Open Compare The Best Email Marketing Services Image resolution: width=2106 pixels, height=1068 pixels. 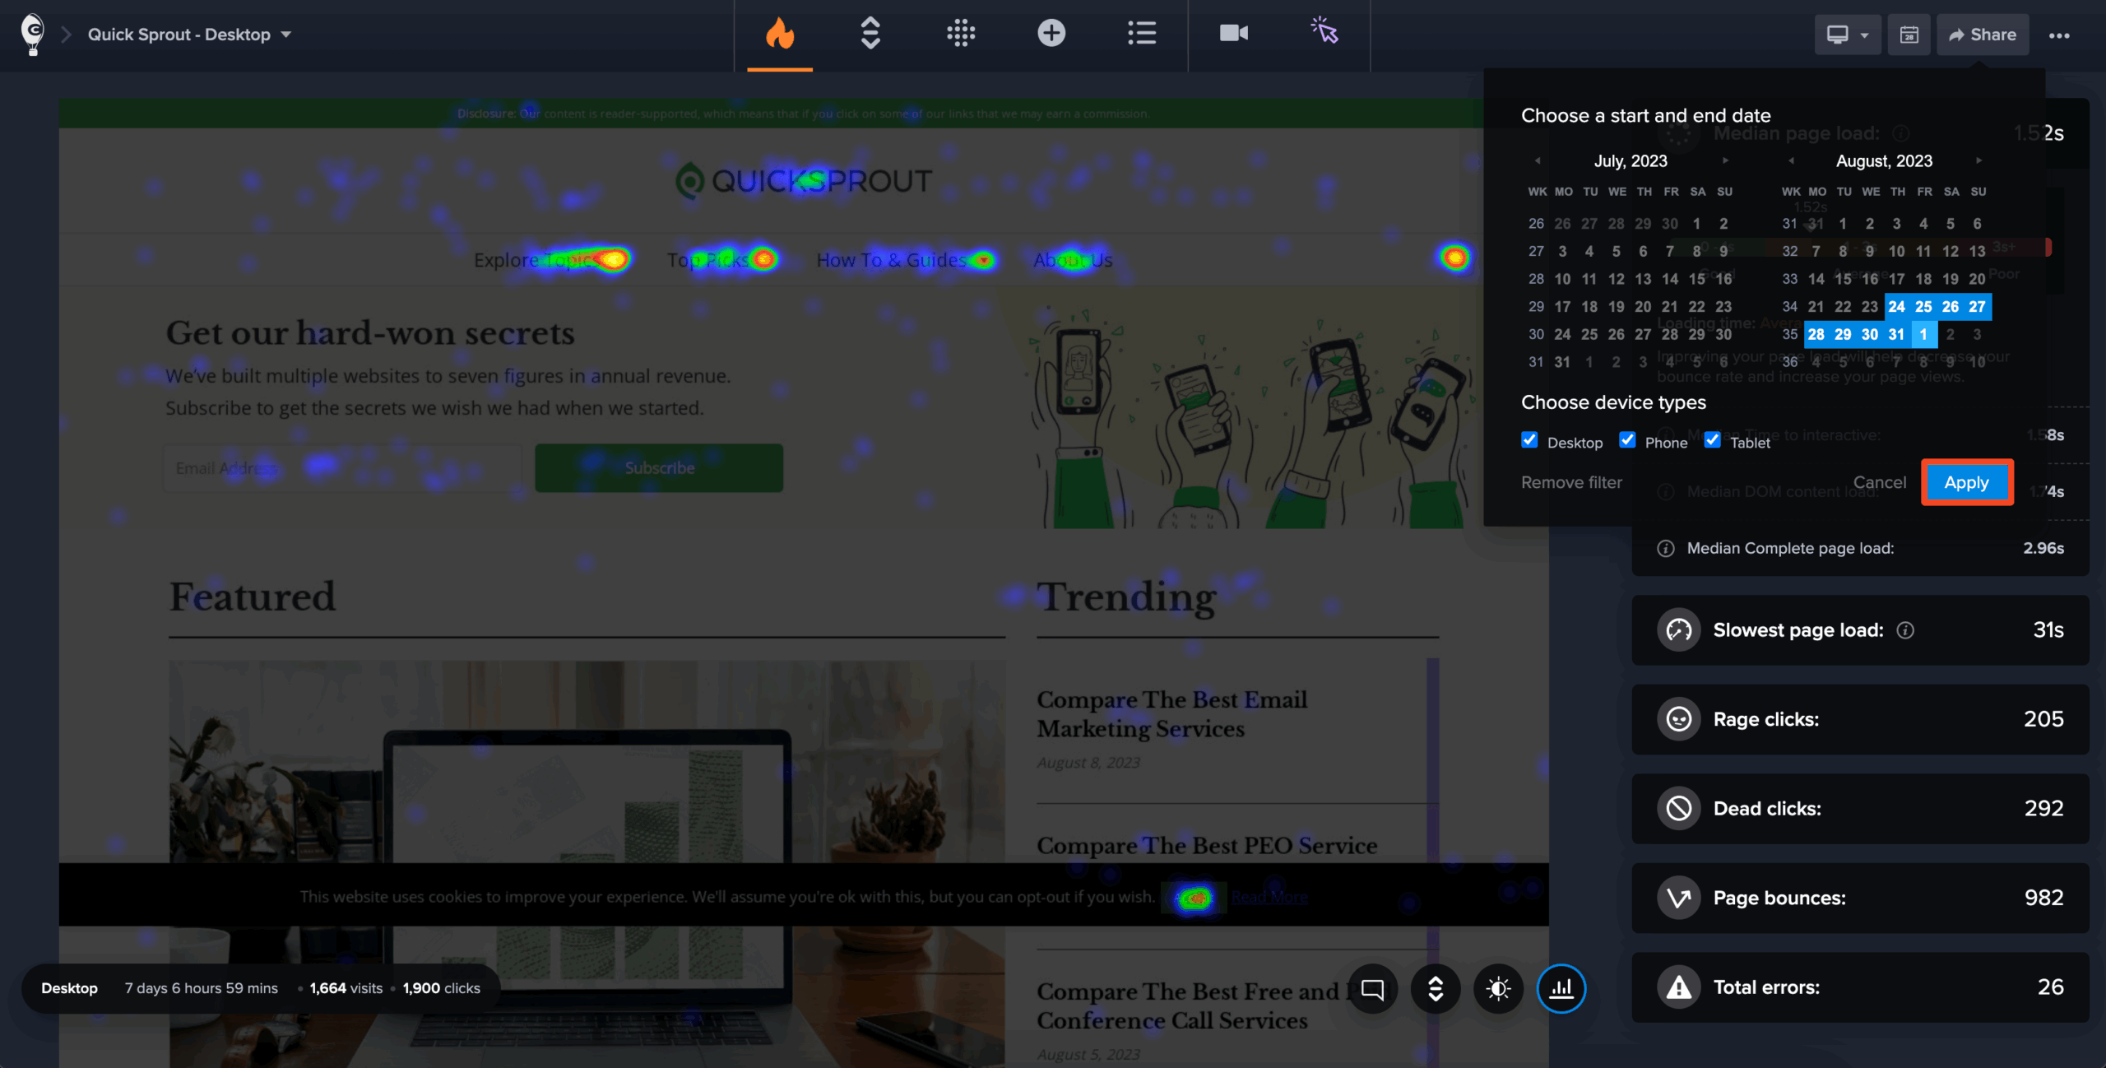pos(1172,714)
